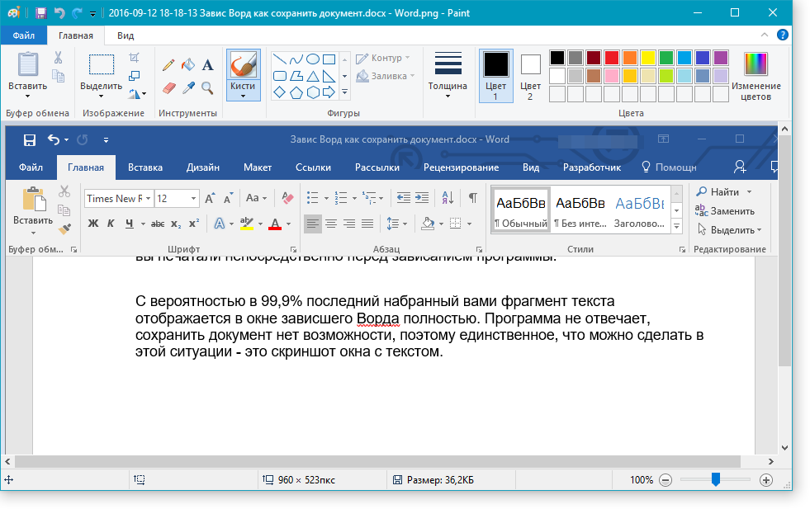This screenshot has height=509, width=810.
Task: Pick the red swatch in Paint palette
Action: [611, 57]
